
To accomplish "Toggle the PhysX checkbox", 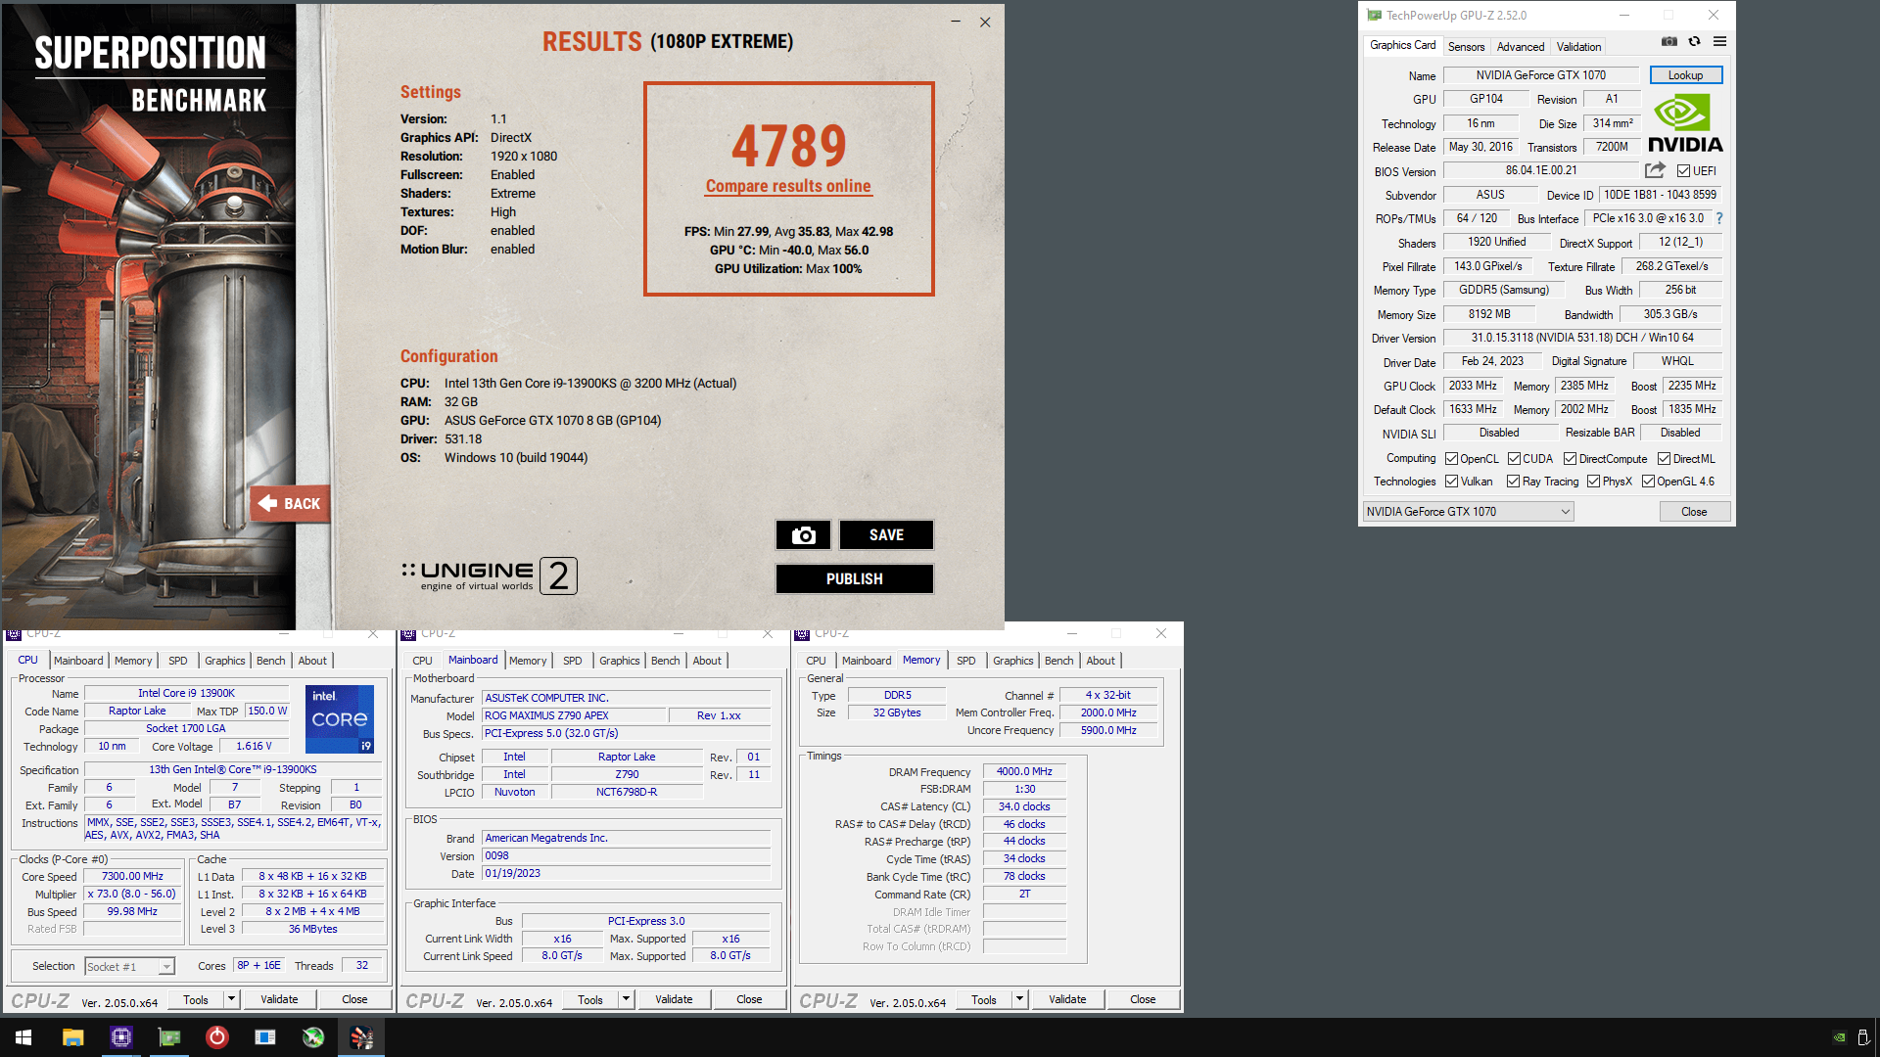I will (x=1593, y=482).
